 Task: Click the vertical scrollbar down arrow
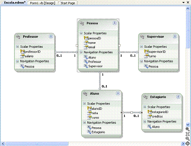(x=188, y=125)
